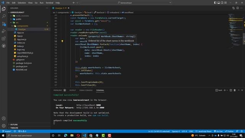Open the GitHub view in activity bar

3,46
